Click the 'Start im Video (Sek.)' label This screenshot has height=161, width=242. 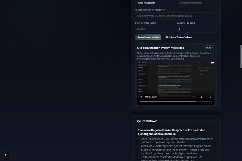tap(145, 23)
